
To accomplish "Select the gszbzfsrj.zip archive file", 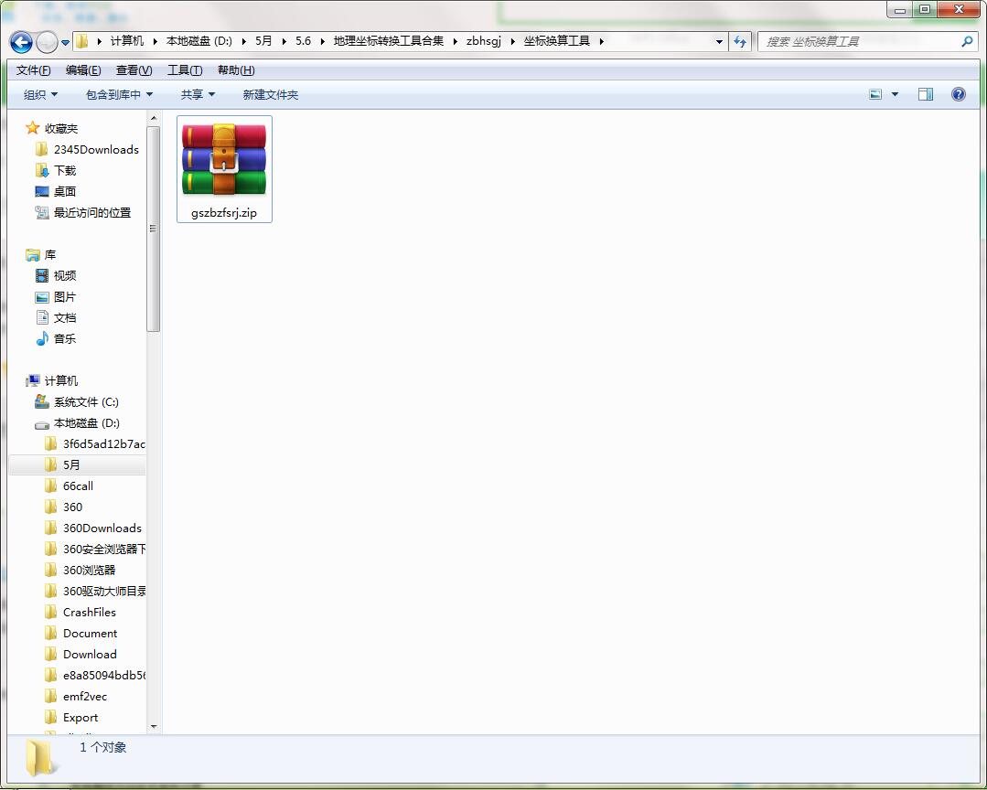I will [x=224, y=168].
